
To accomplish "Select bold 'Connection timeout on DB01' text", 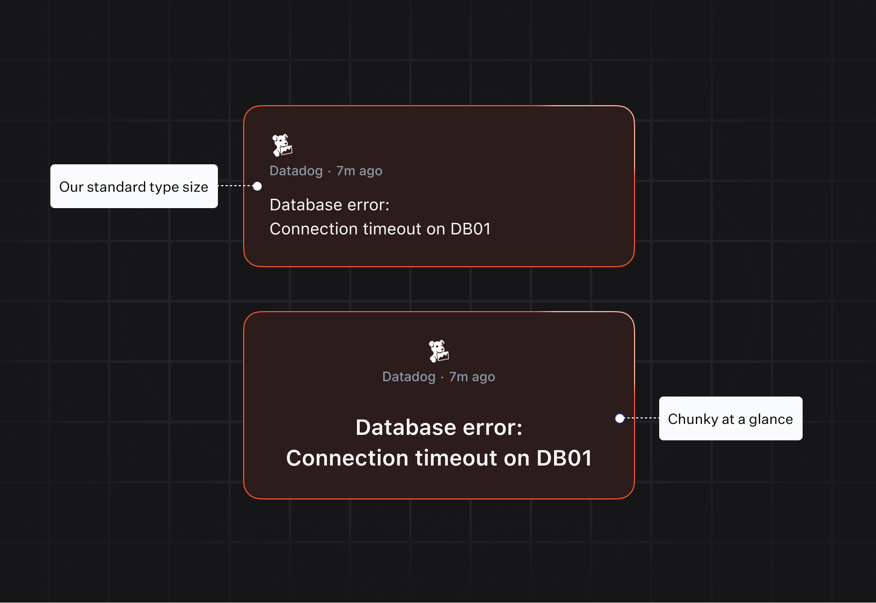I will pyautogui.click(x=439, y=458).
